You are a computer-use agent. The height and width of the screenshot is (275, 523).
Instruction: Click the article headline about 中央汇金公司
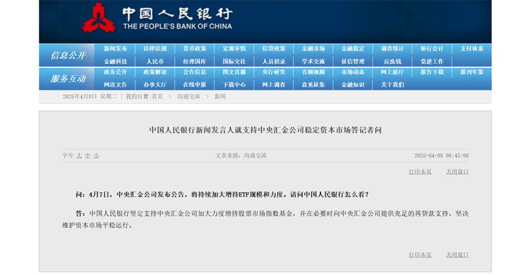pos(265,130)
